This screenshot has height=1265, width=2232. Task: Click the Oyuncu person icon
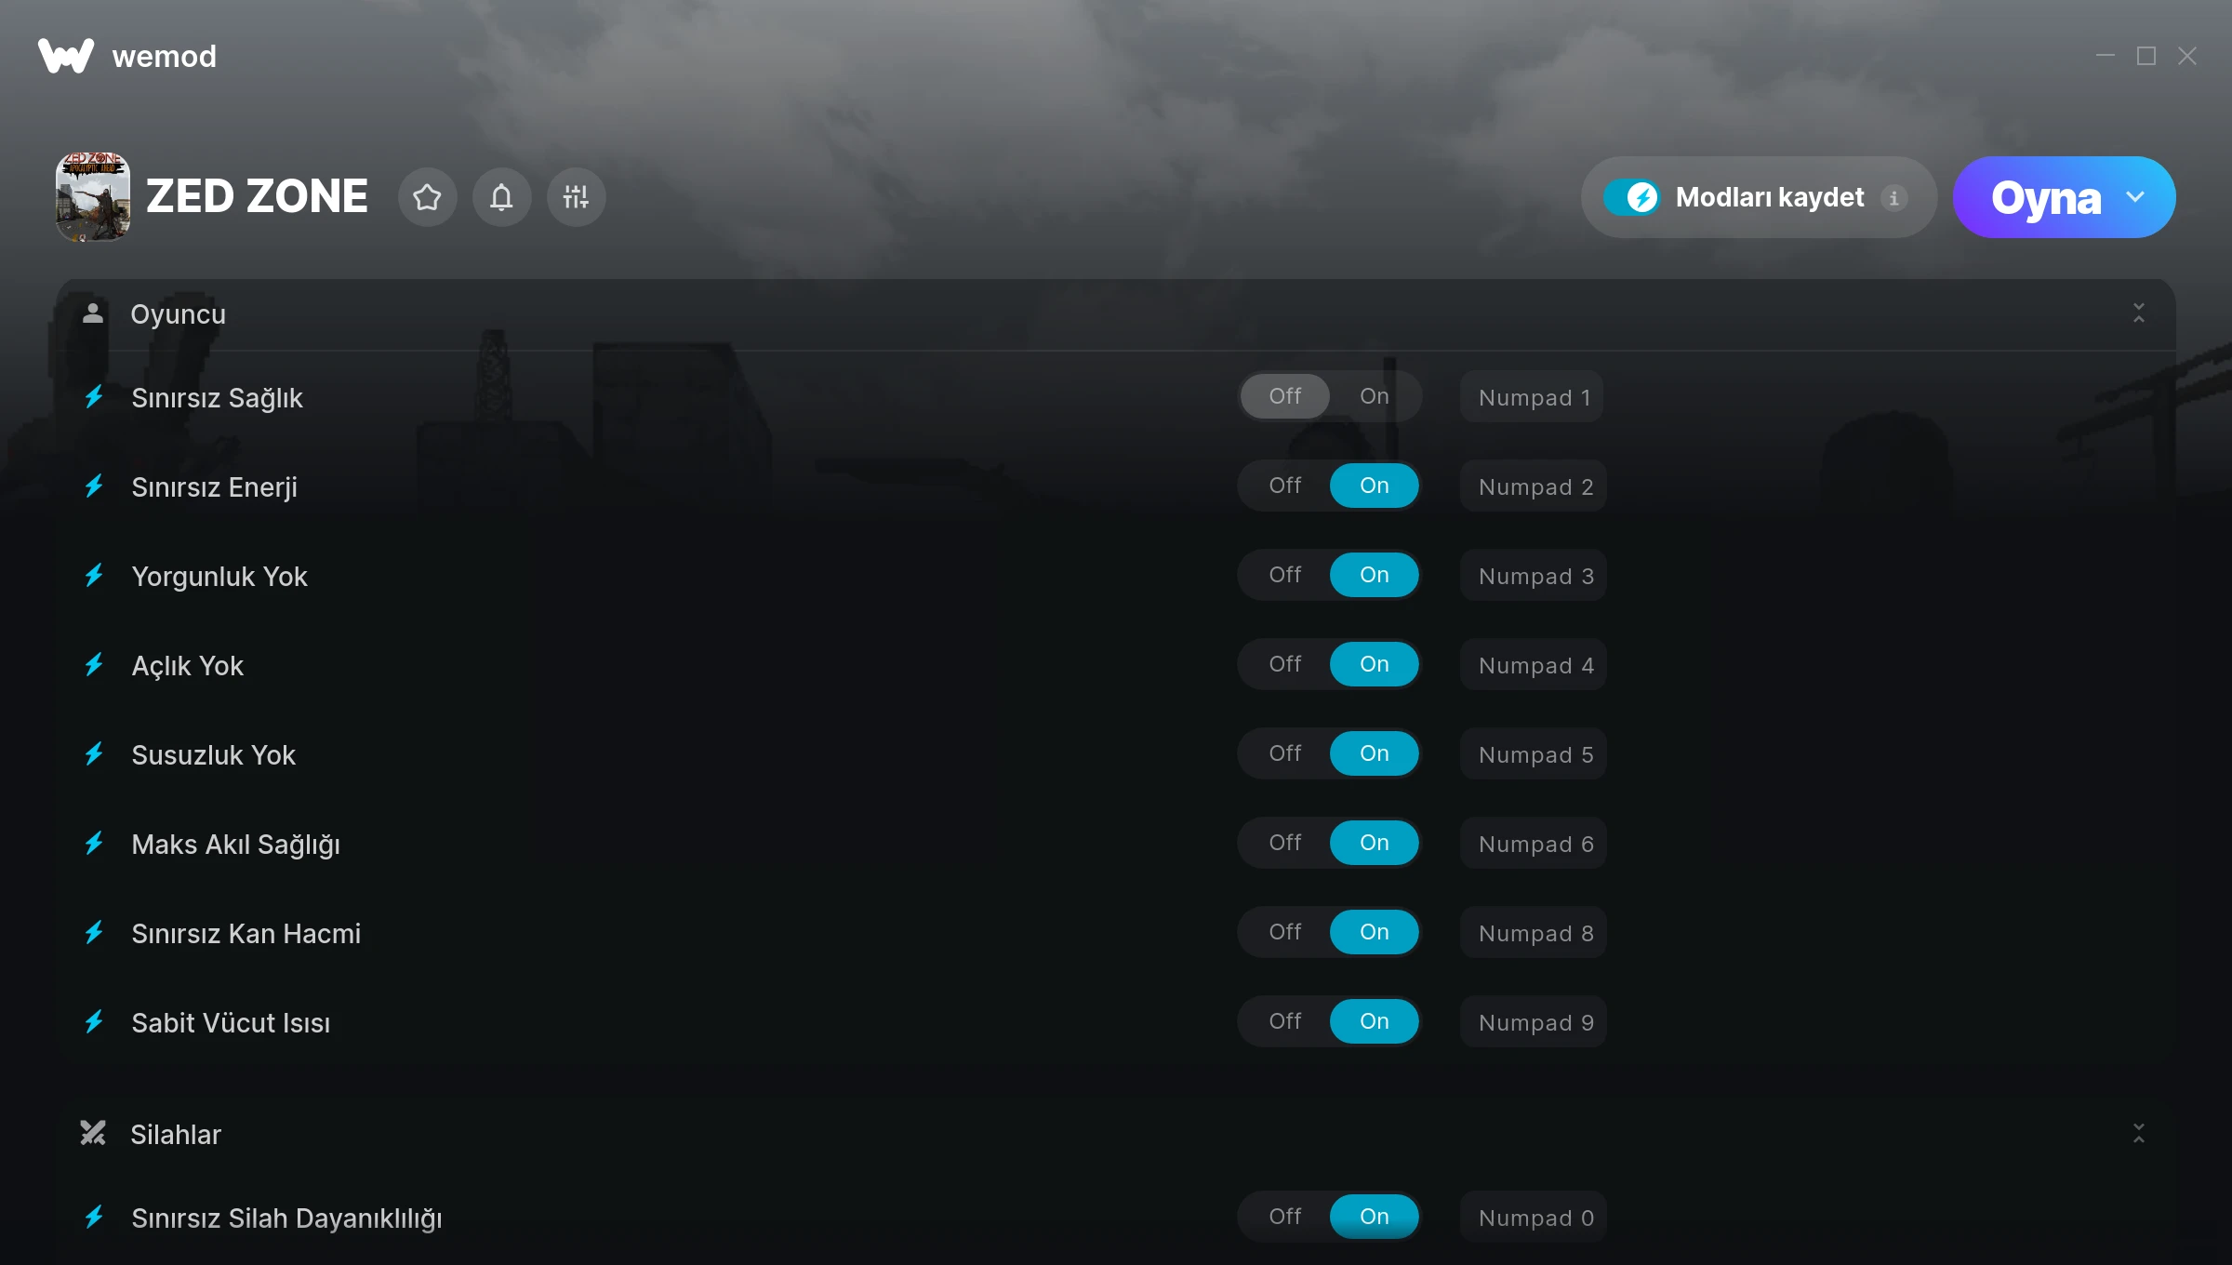pyautogui.click(x=92, y=313)
